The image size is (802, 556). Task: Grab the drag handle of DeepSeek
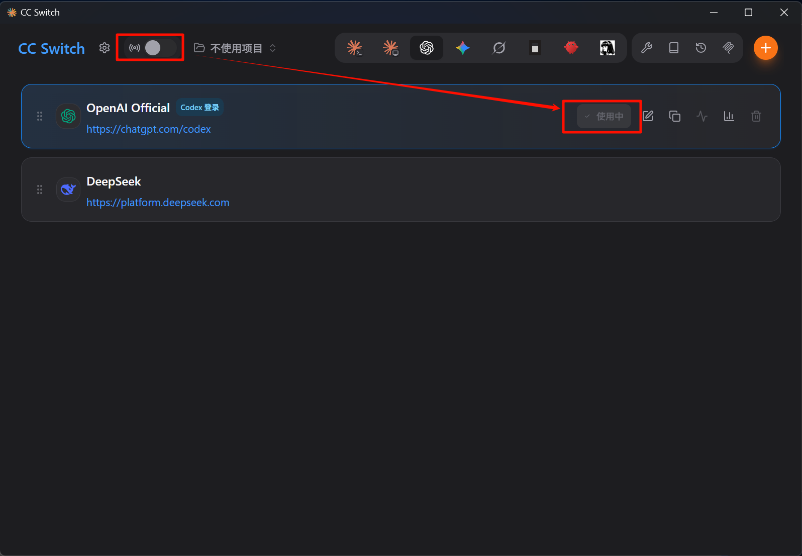click(x=40, y=190)
